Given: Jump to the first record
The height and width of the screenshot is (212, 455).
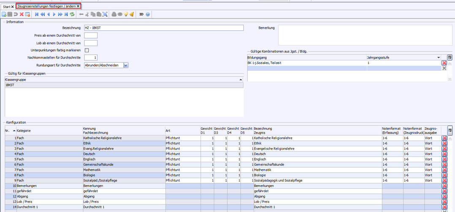Looking at the screenshot, I should pyautogui.click(x=37, y=14).
